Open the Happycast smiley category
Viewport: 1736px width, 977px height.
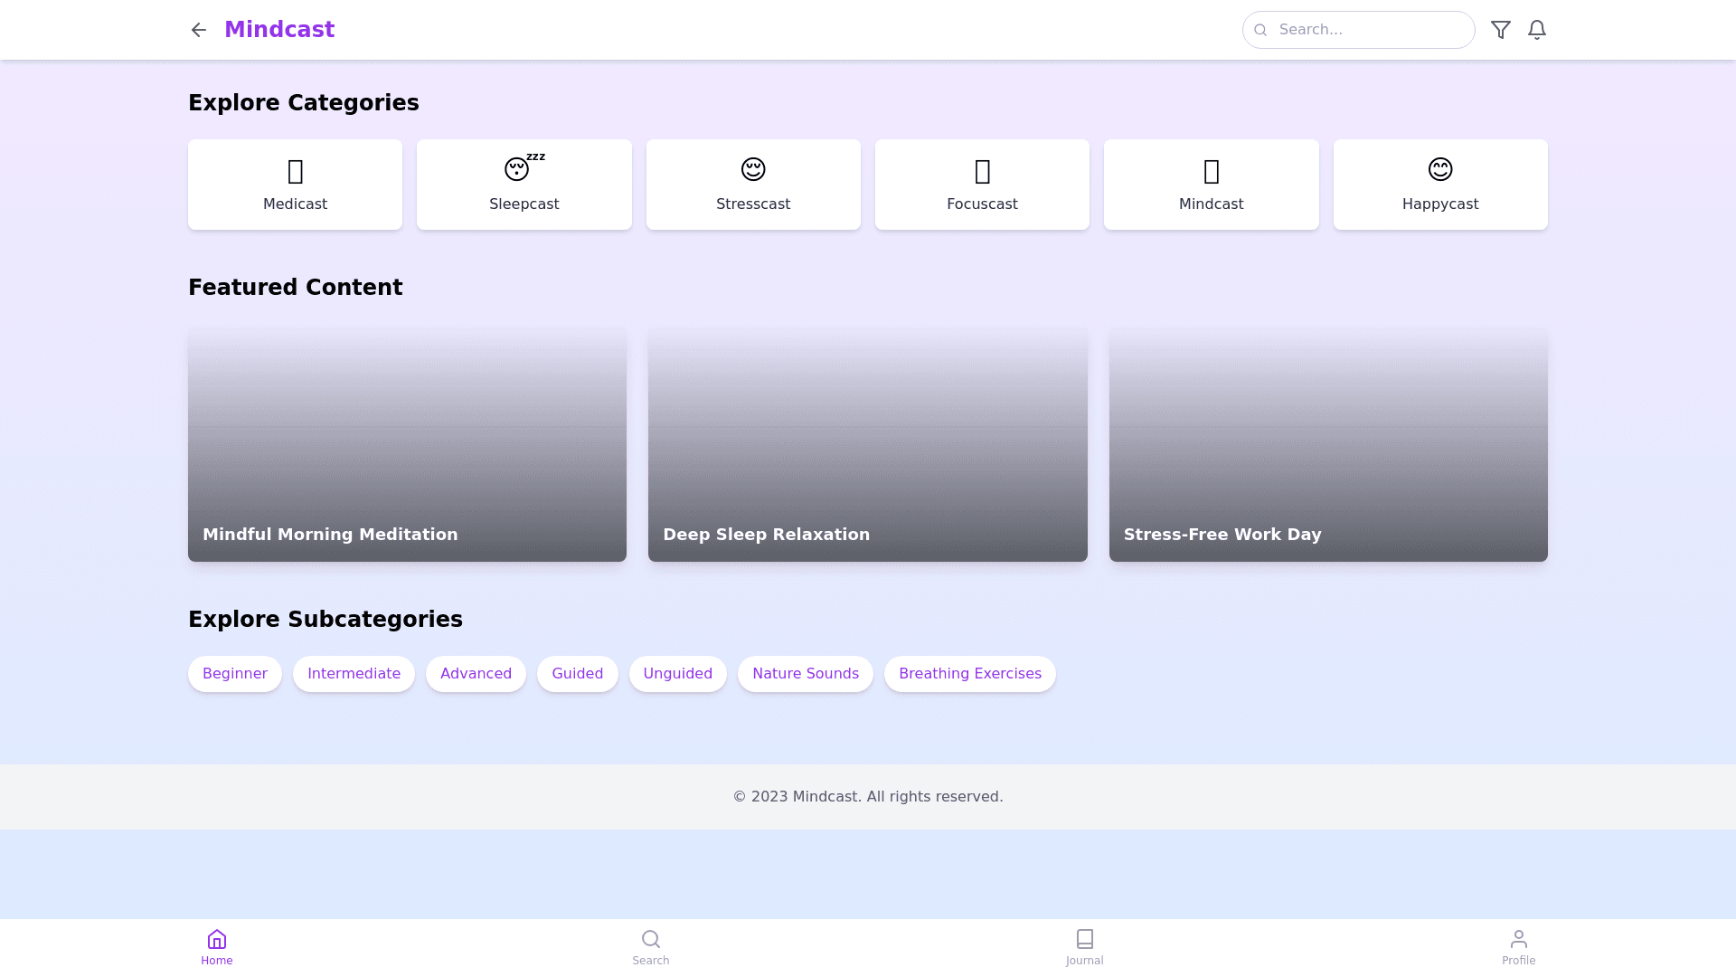[1439, 185]
